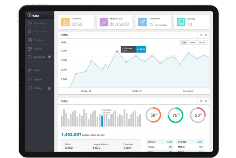Close the Traffic panel
Viewport: 236px width, 158px height.
206,35
